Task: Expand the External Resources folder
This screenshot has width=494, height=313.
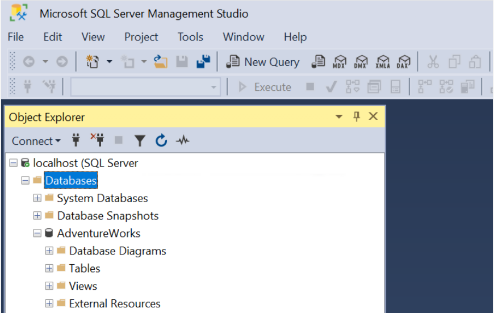Action: click(49, 303)
